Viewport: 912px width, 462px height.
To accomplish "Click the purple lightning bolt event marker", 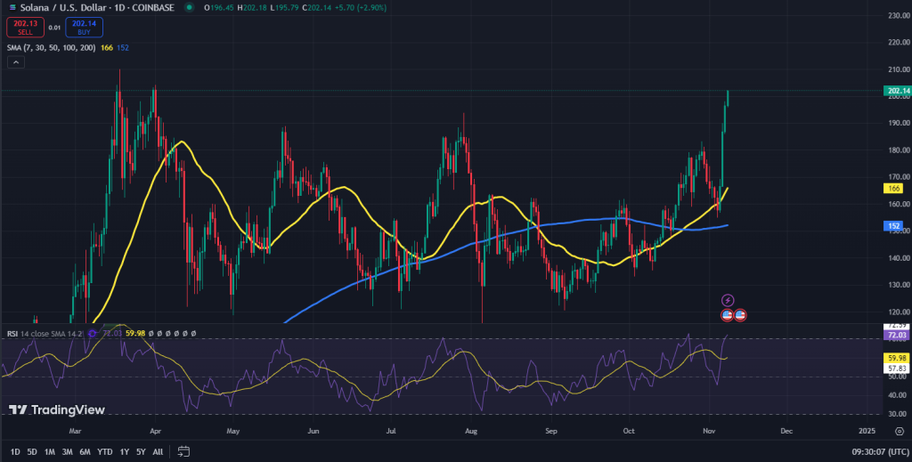I will coord(727,301).
